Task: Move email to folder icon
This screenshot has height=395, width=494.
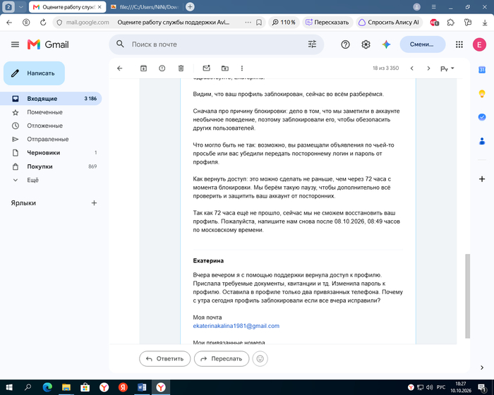Action: pyautogui.click(x=225, y=68)
